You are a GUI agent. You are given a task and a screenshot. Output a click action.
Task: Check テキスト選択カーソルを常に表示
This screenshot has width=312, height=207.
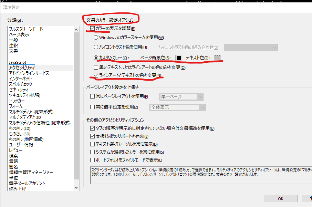click(x=92, y=144)
